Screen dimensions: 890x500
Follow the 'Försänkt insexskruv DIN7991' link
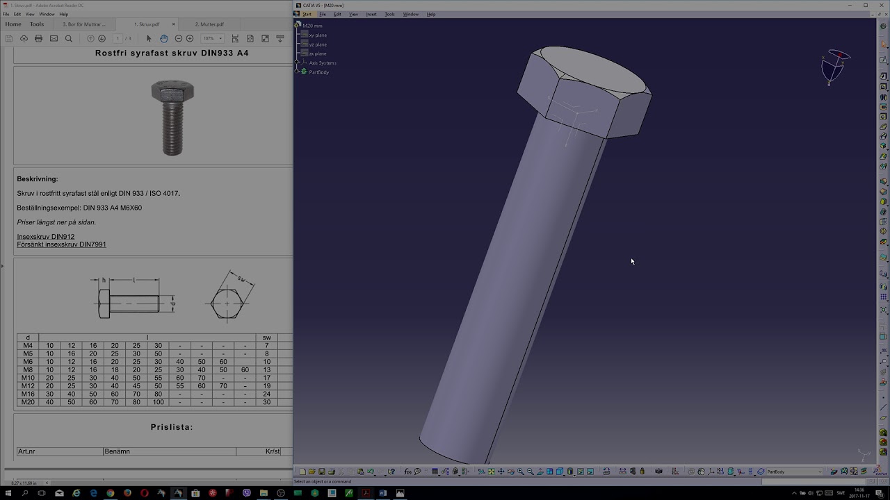[61, 244]
